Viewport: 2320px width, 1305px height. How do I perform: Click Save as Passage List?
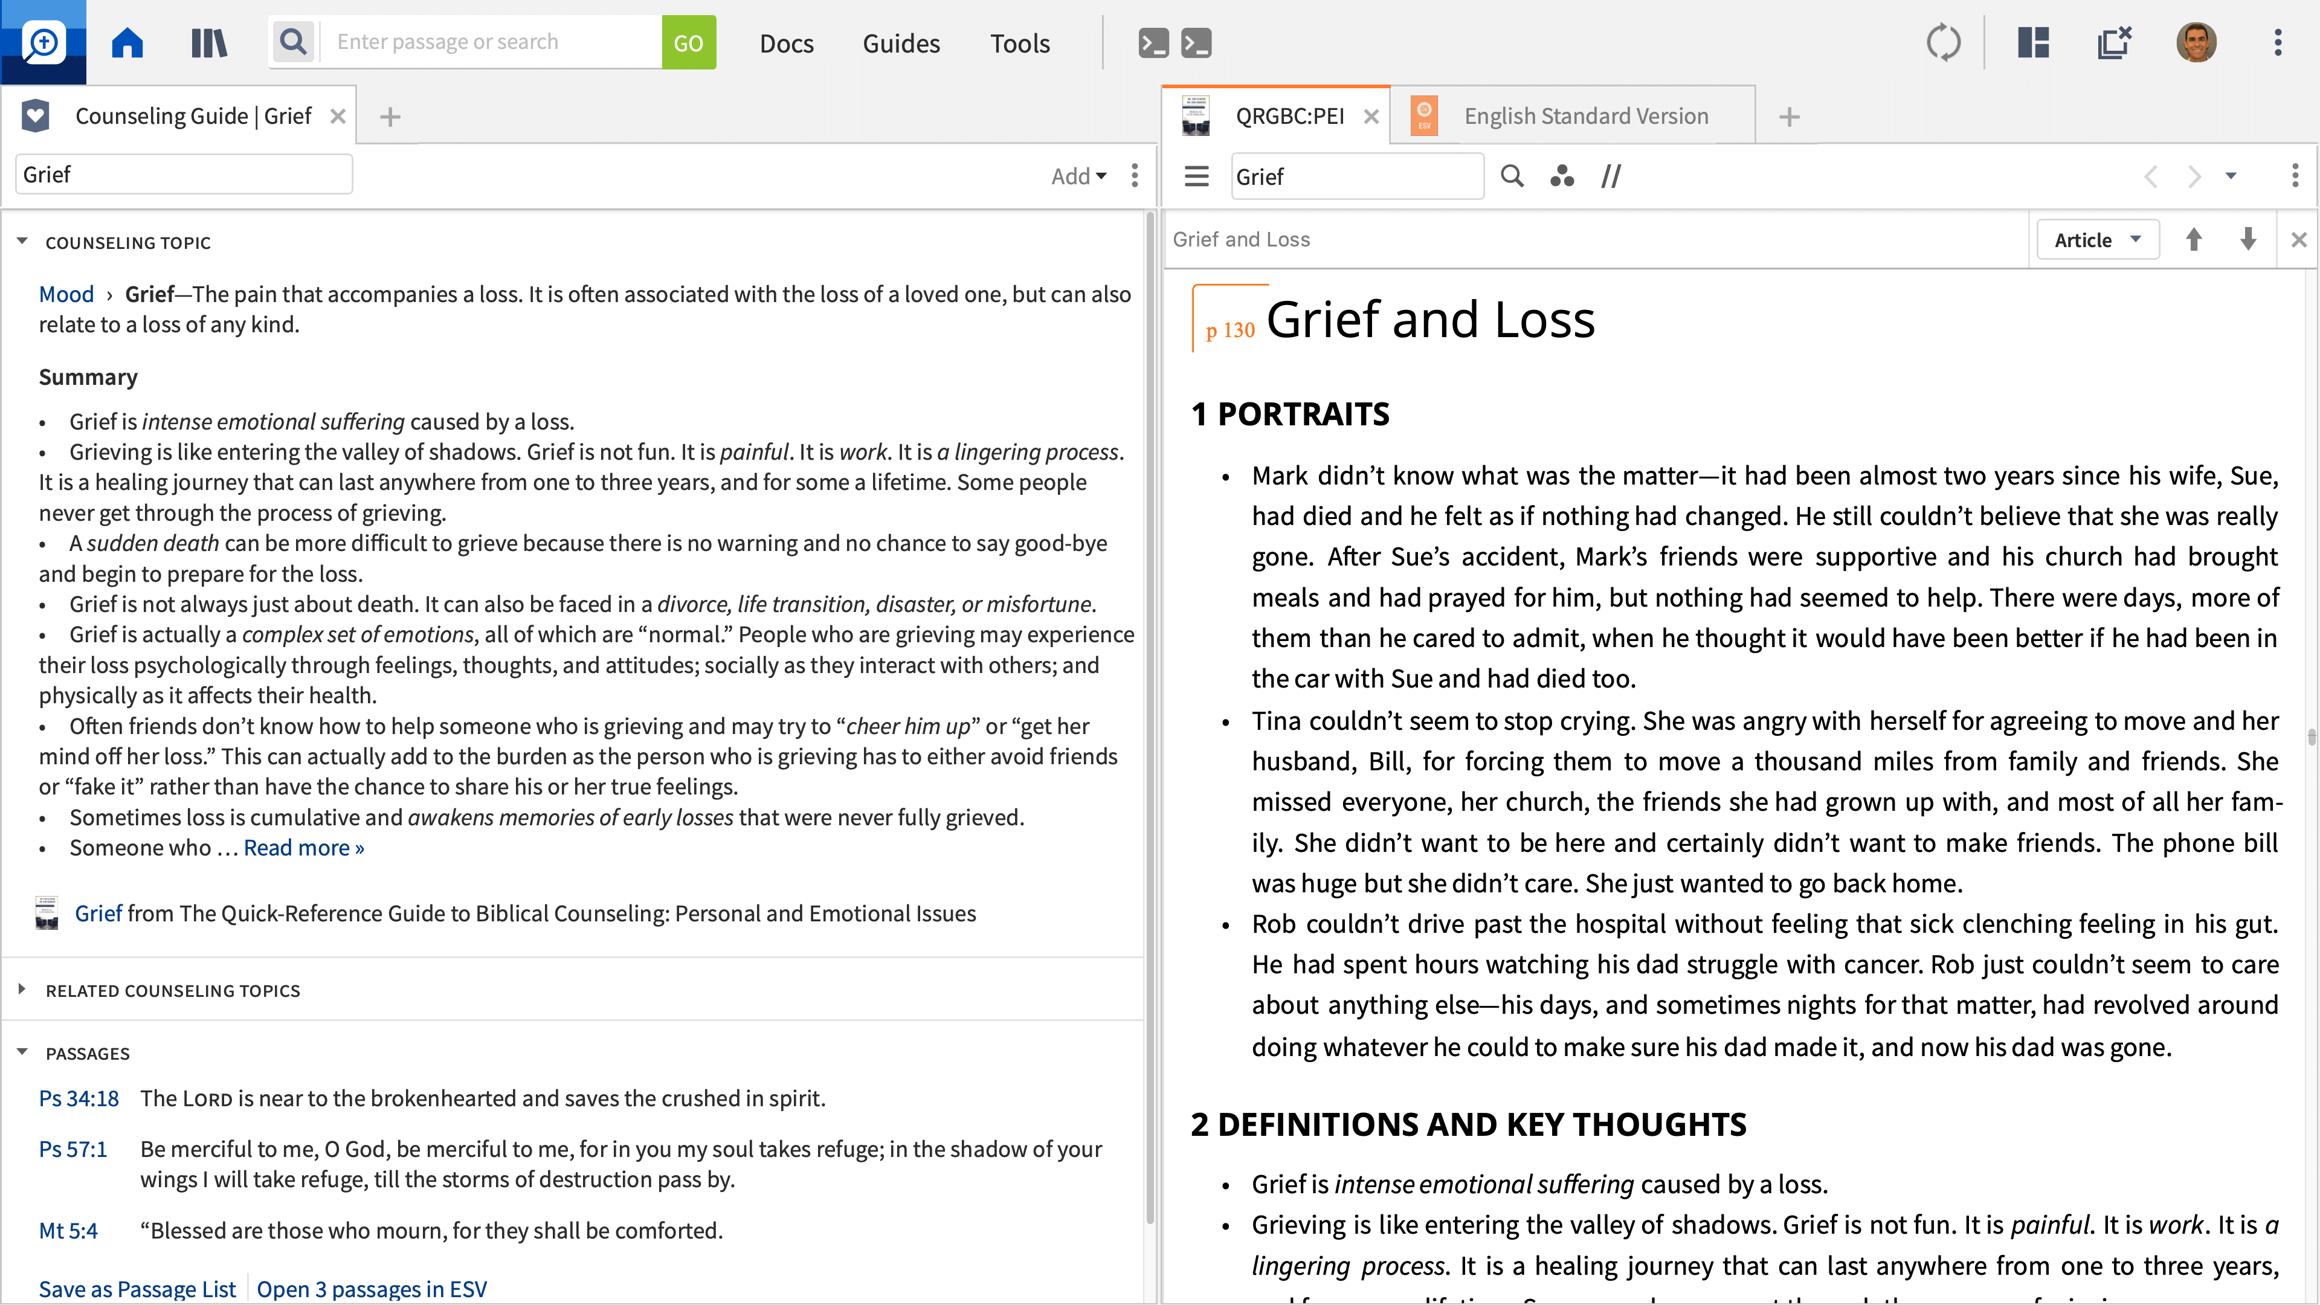137,1289
